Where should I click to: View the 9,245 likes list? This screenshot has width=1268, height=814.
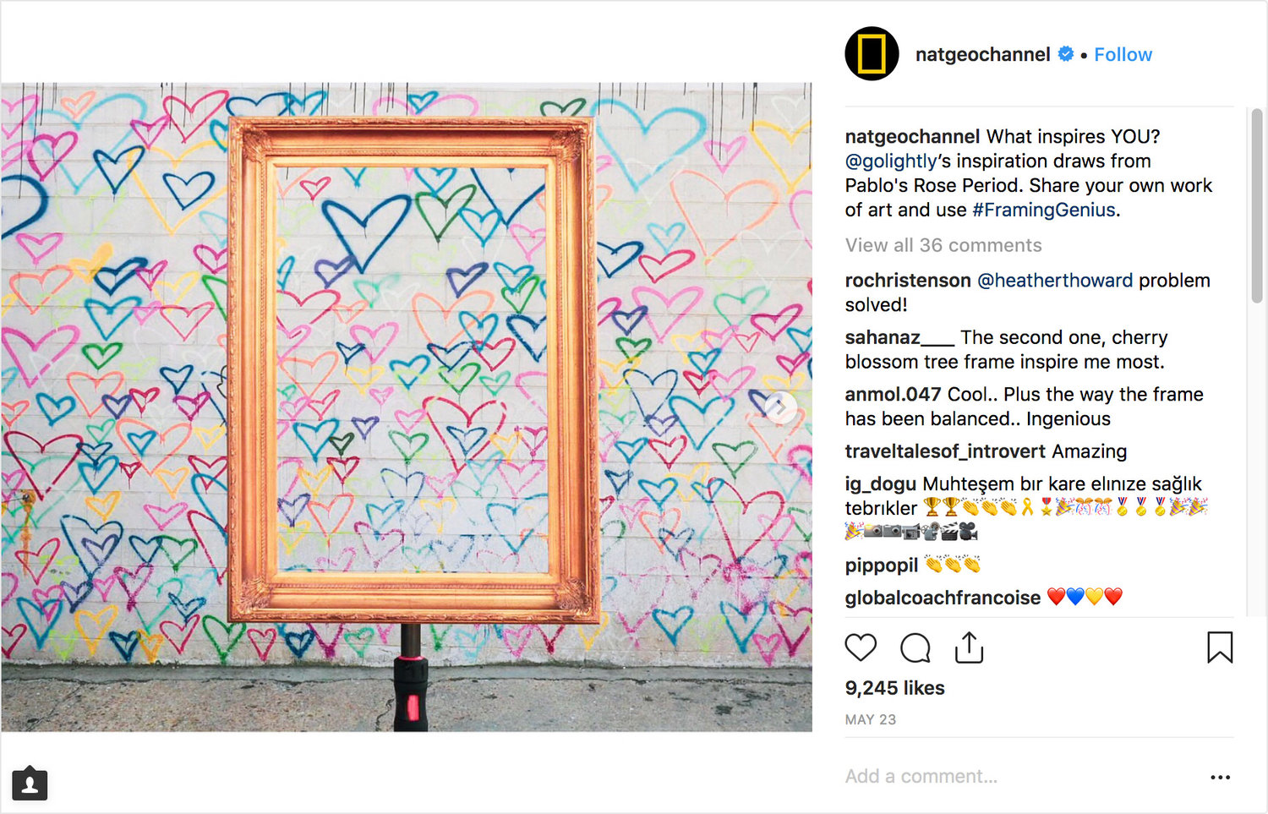click(894, 688)
